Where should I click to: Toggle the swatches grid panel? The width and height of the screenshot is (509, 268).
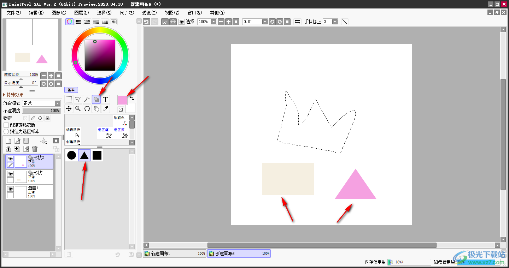105,22
